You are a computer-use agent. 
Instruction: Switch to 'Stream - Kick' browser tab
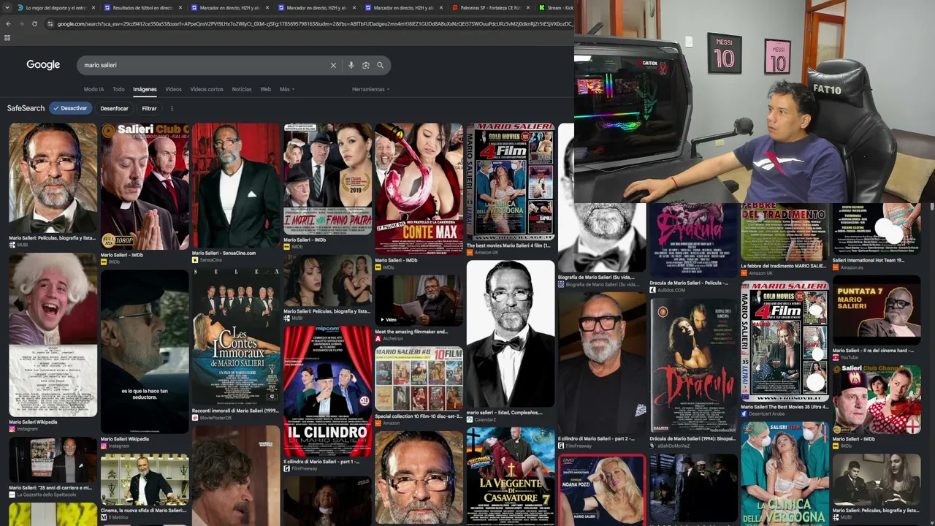(x=555, y=7)
